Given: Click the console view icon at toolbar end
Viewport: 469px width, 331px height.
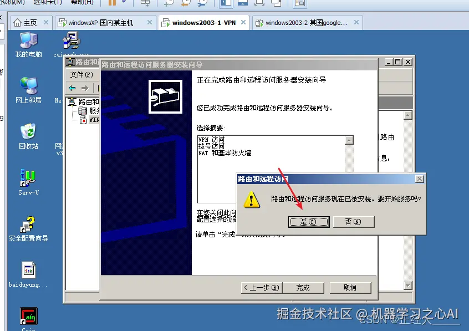Looking at the screenshot, I should tap(299, 3).
